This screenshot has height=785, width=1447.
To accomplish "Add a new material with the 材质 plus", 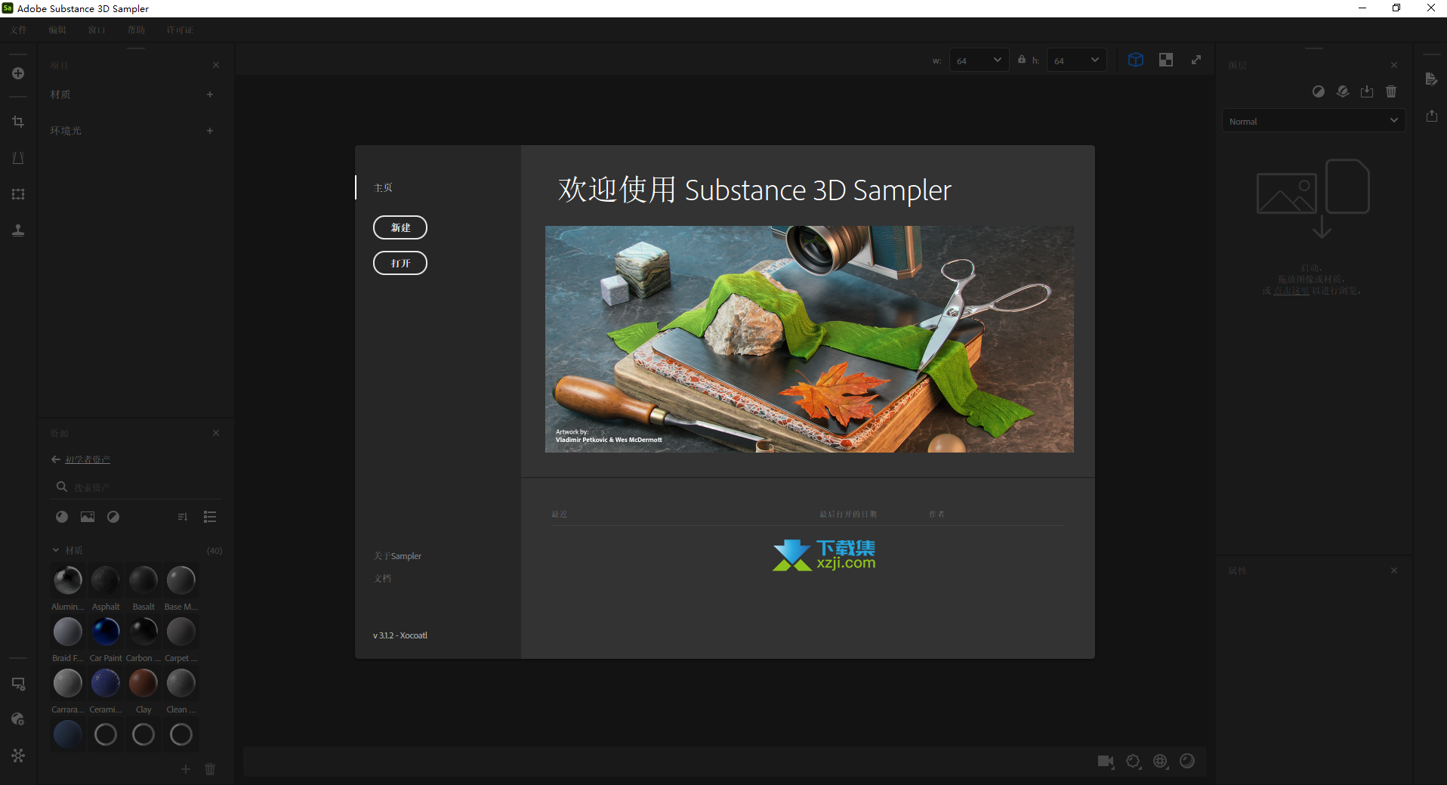I will 210,94.
